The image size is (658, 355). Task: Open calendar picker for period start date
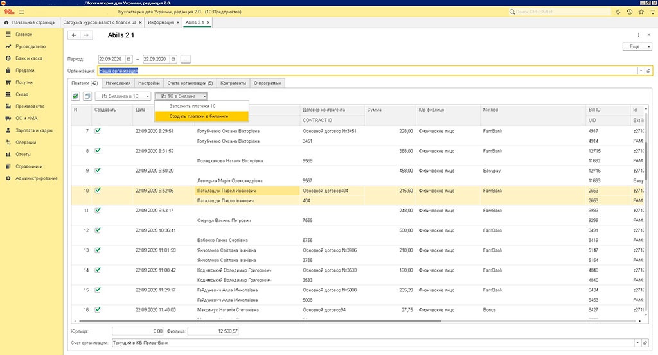[129, 58]
